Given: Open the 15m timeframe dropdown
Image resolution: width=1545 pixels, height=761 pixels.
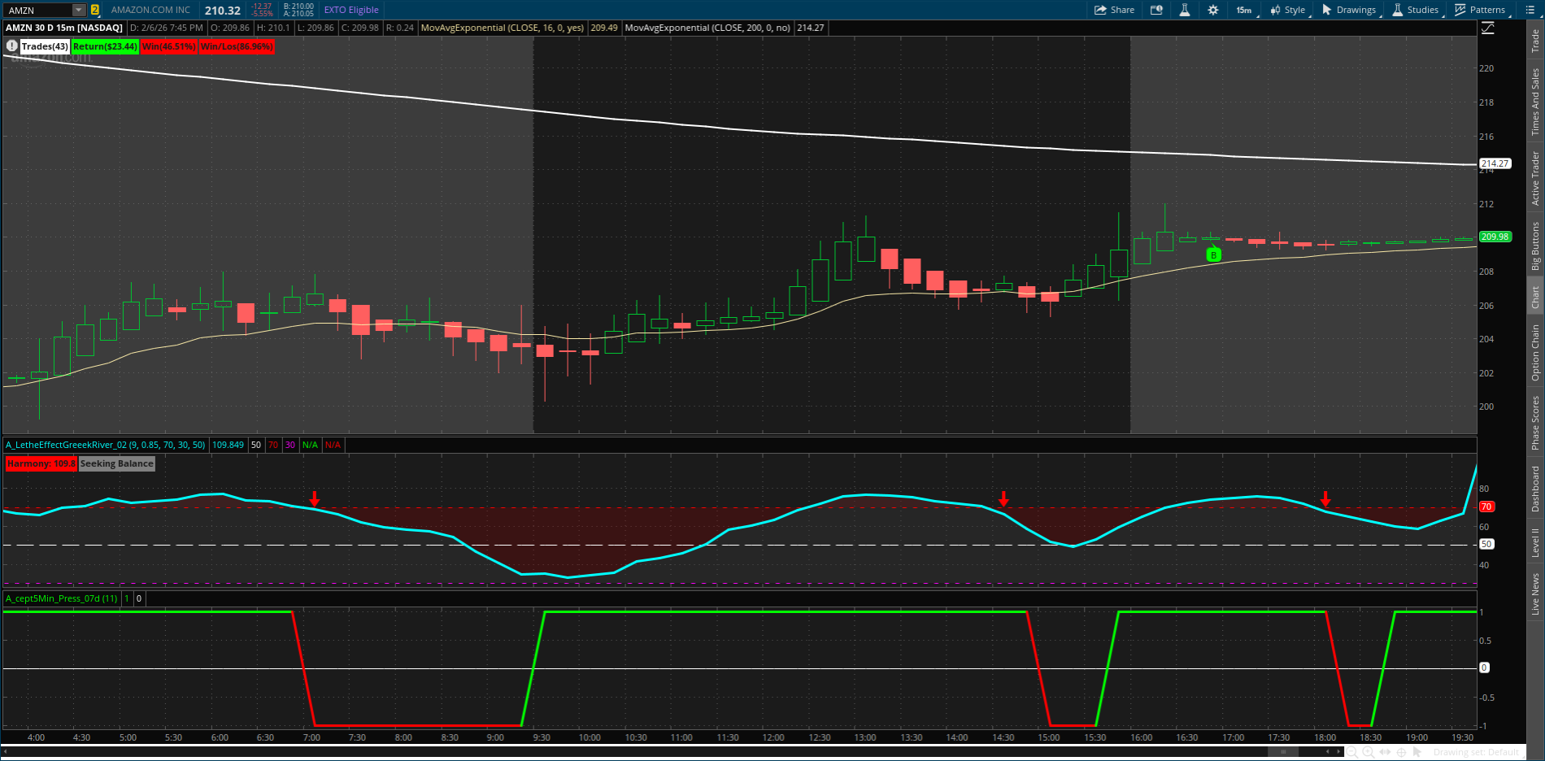Looking at the screenshot, I should [1245, 10].
